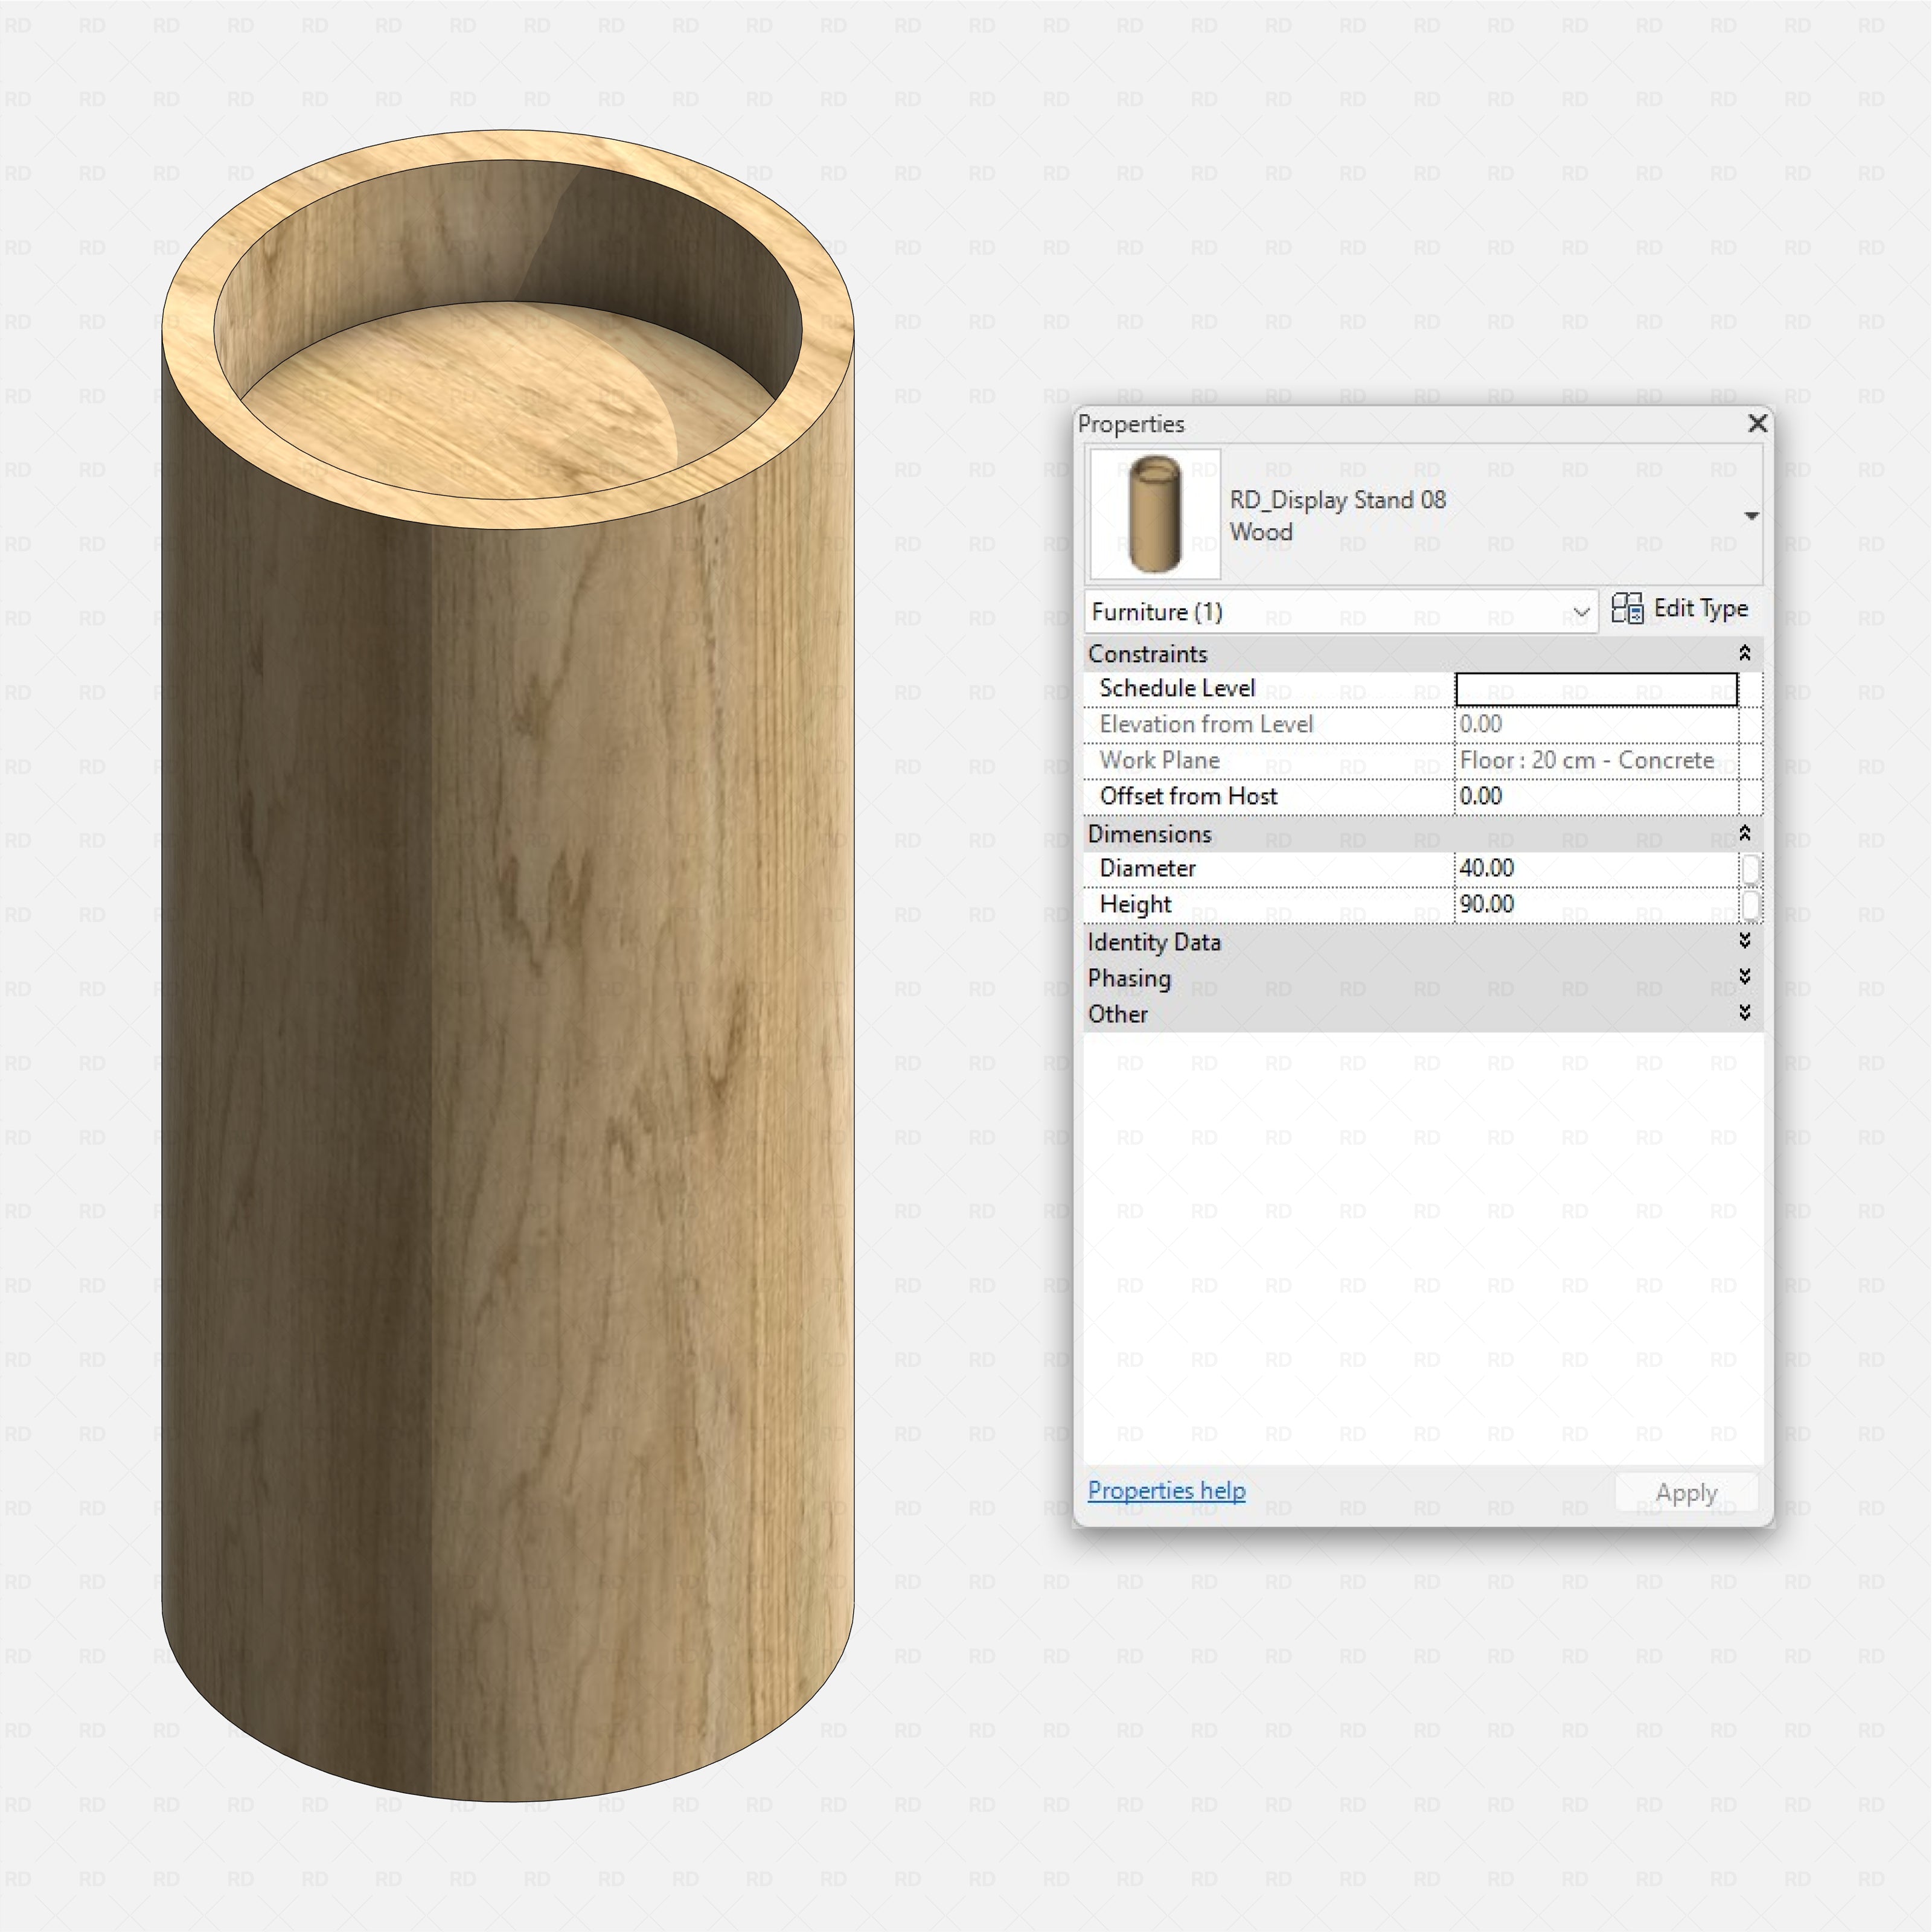
Task: Click the Diameter value 40.00
Action: pyautogui.click(x=1596, y=869)
